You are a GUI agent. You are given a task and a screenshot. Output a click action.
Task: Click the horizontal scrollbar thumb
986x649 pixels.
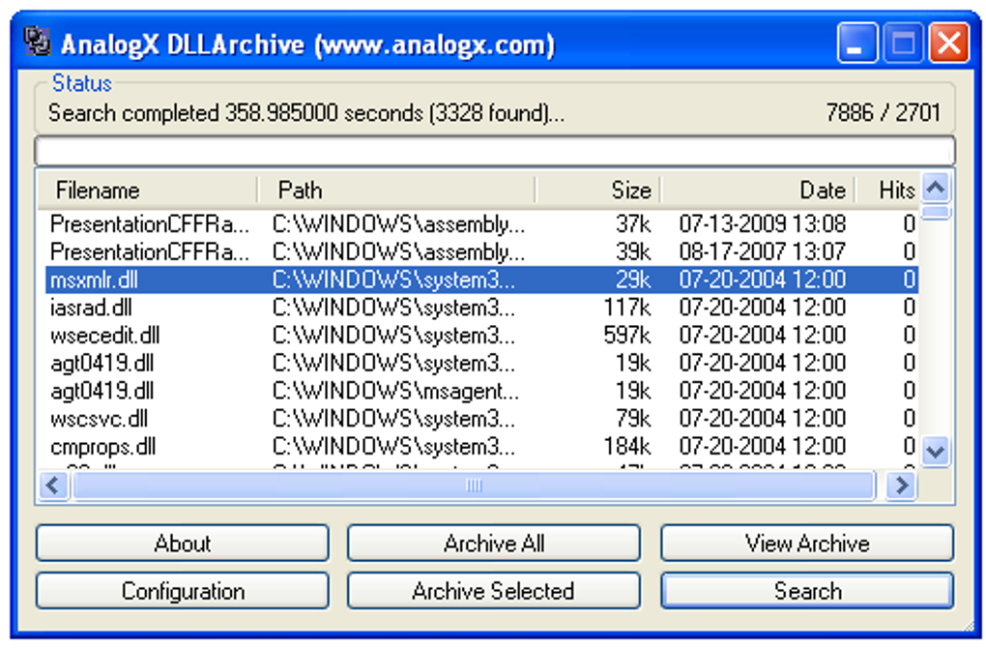pyautogui.click(x=474, y=486)
